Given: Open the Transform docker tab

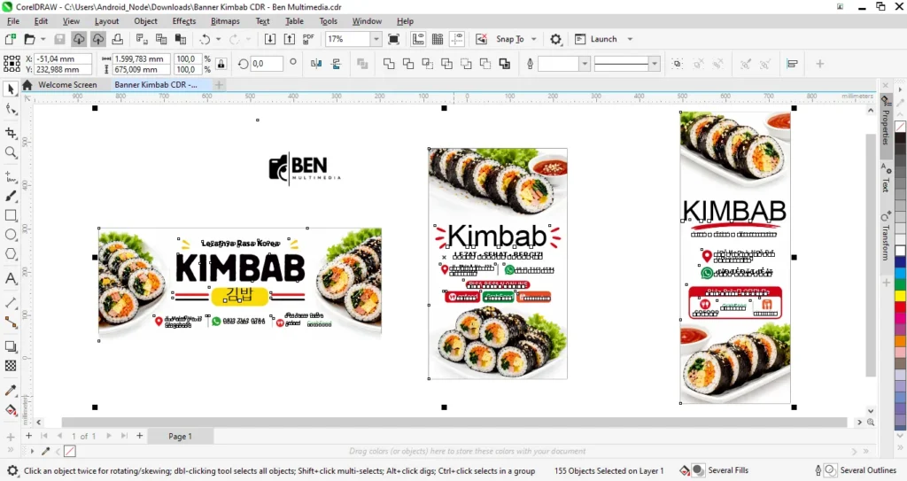Looking at the screenshot, I should [x=885, y=237].
